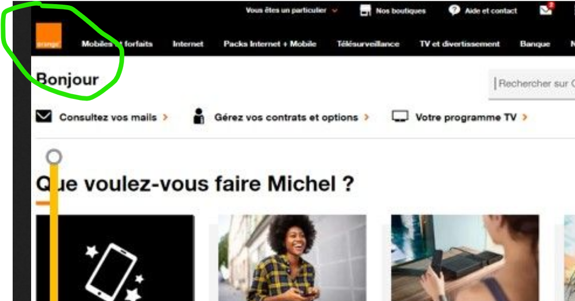This screenshot has width=575, height=301.
Task: Open the Mobiles et forfaits menu
Action: click(x=117, y=44)
